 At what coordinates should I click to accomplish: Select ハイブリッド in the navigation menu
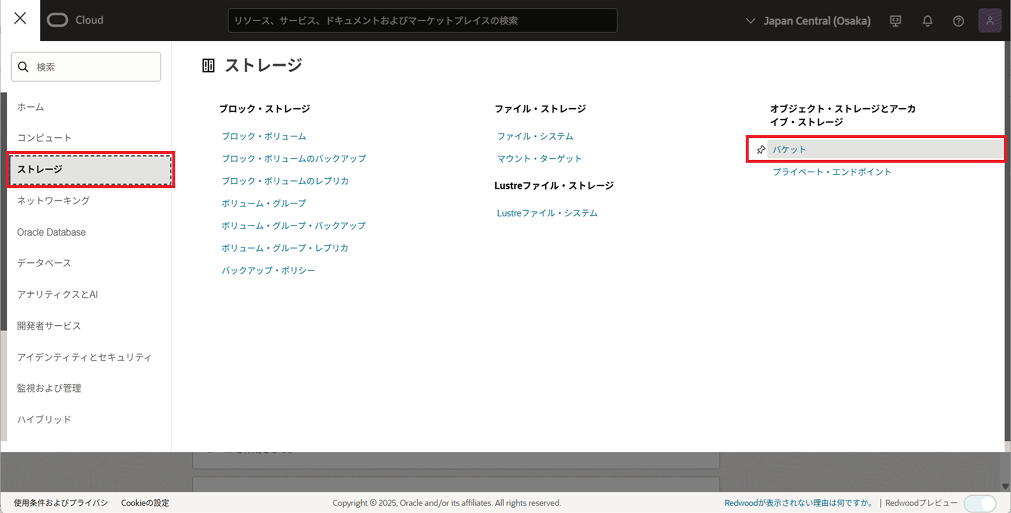[44, 419]
